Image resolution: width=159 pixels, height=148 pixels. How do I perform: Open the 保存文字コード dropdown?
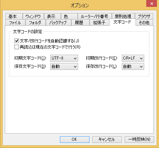64,66
